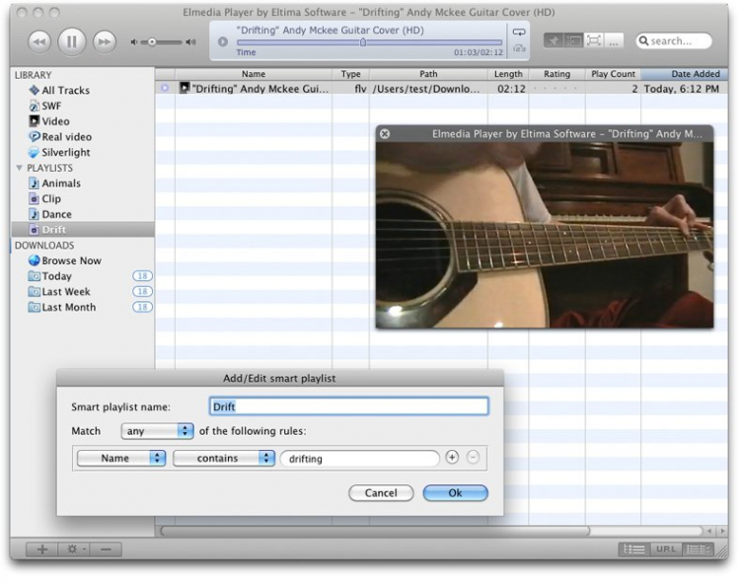Select Silverlight library category
This screenshot has height=584, width=740.
tap(65, 152)
